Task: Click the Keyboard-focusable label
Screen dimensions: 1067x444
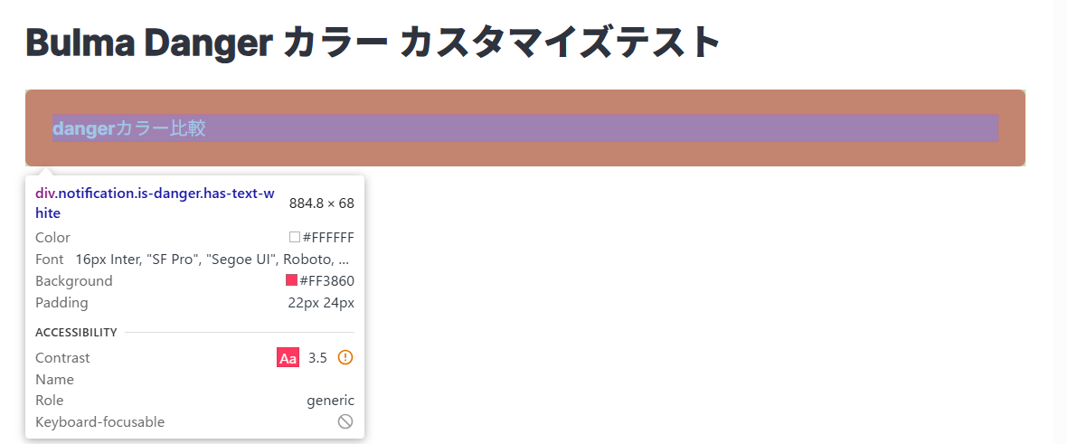Action: tap(99, 422)
